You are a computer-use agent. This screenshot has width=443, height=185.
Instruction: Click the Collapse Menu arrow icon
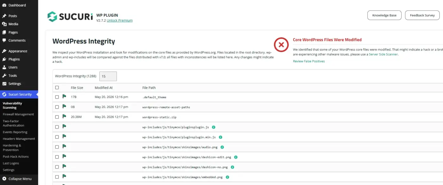[4, 179]
